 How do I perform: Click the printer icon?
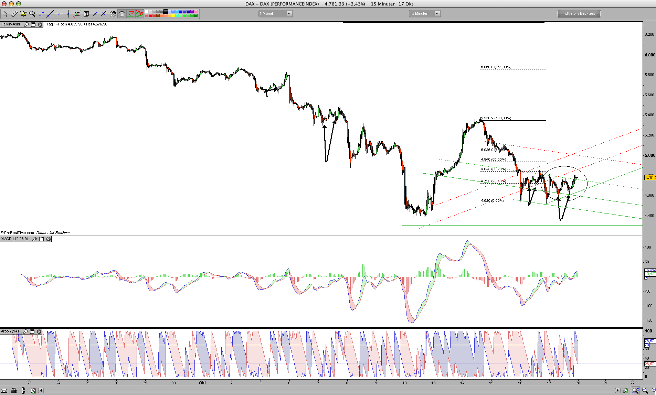[14, 391]
